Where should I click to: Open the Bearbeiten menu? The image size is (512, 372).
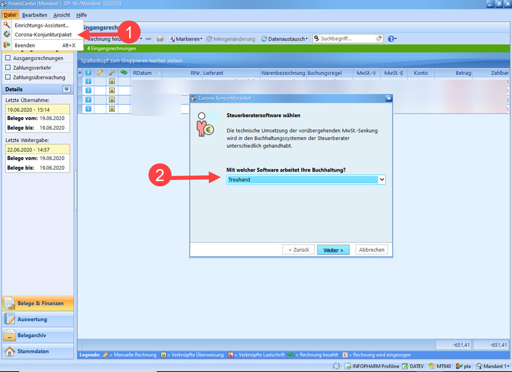[x=34, y=15]
